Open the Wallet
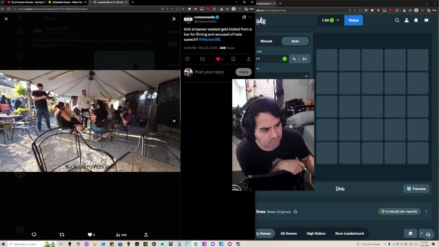The height and width of the screenshot is (247, 439). pos(354,20)
